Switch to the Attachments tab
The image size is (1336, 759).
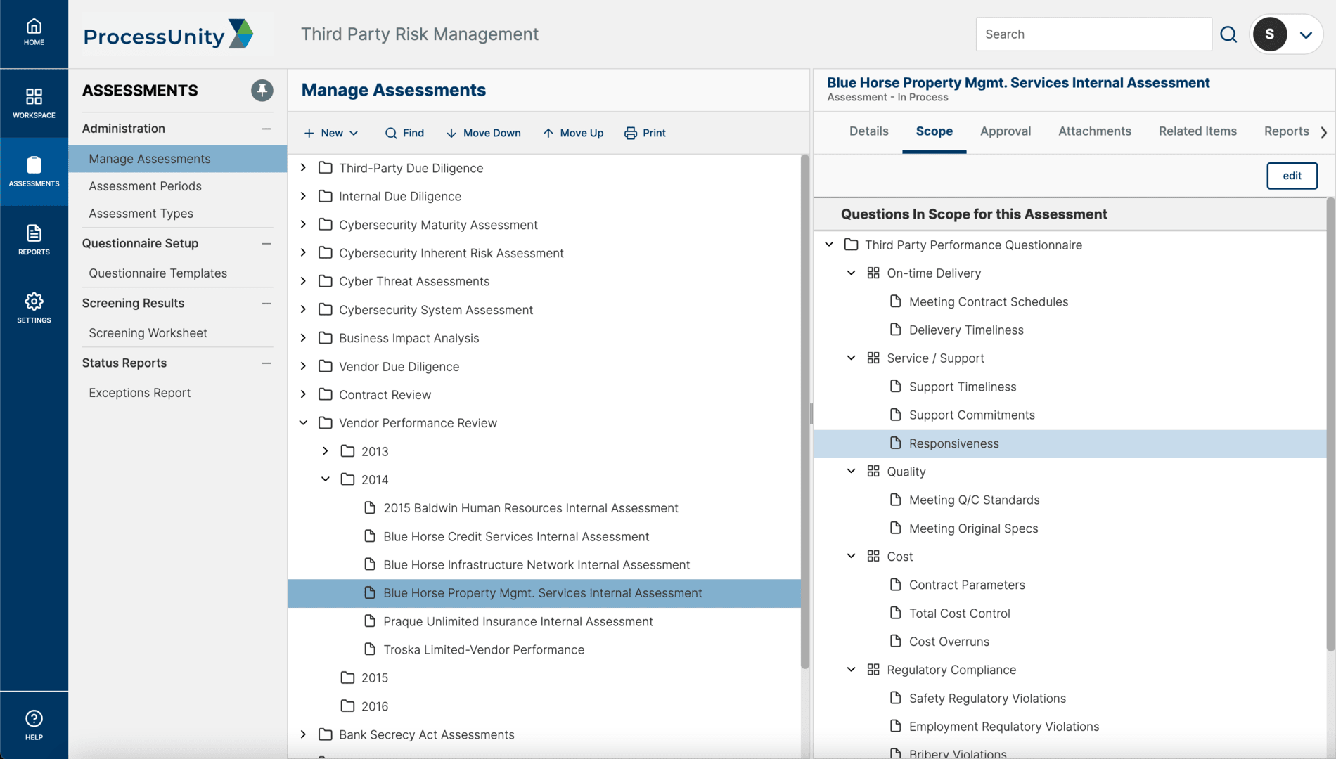(1094, 131)
